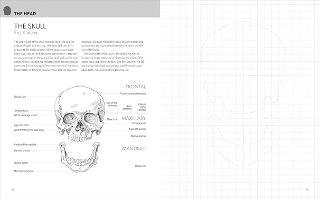Click the 'Zygomatic bone' label
Image resolution: width=320 pixels, height=199 pixels.
(x=21, y=125)
